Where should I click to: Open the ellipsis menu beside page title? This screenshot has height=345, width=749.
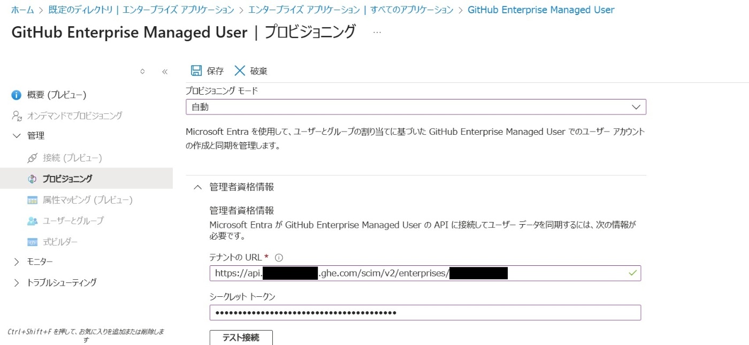pyautogui.click(x=377, y=32)
